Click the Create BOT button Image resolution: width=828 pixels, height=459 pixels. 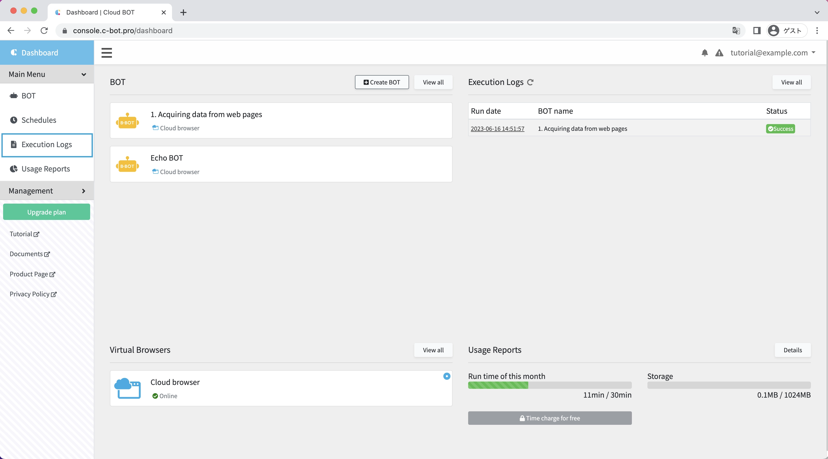pyautogui.click(x=382, y=82)
